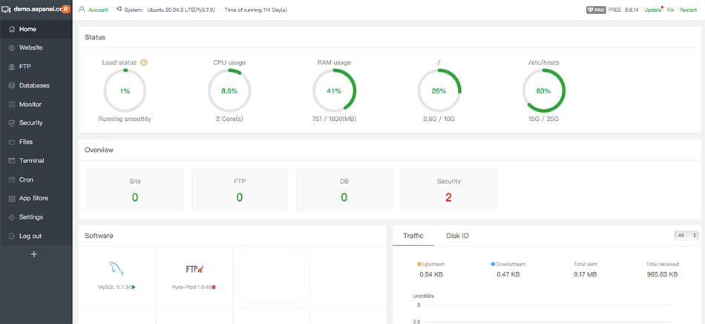Click the plus button to expand sidebar menu

33,254
